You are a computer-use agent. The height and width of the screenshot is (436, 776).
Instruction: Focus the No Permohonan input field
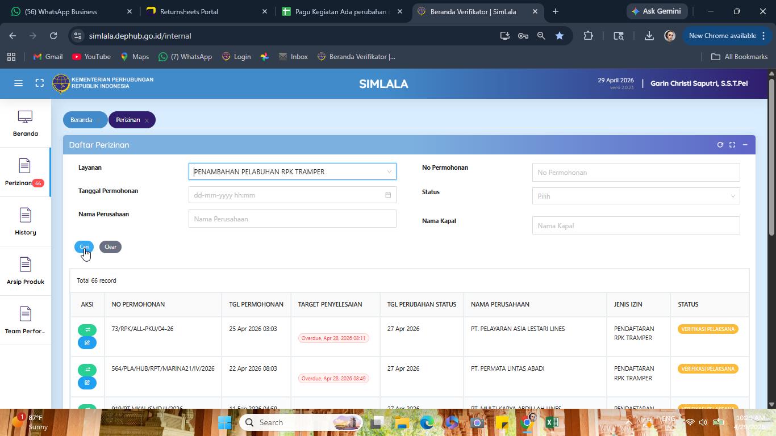point(636,172)
